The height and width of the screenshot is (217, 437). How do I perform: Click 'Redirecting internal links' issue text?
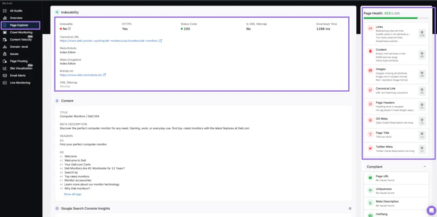click(x=389, y=31)
